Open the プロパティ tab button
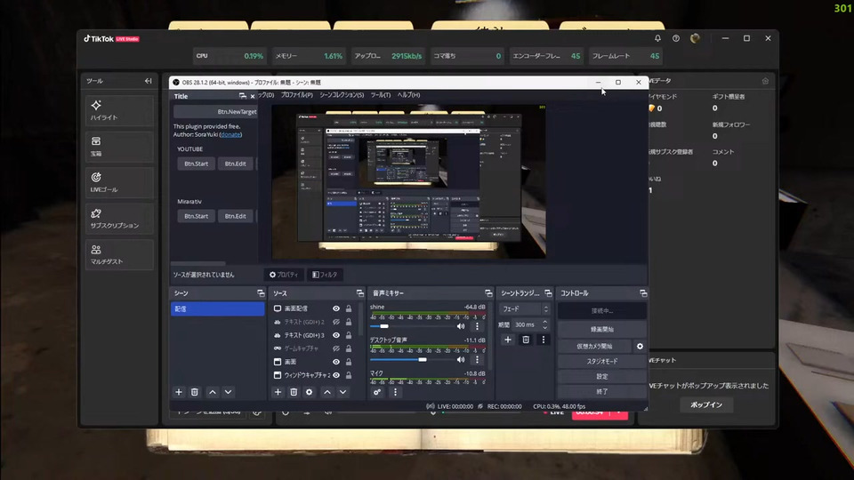 click(284, 275)
